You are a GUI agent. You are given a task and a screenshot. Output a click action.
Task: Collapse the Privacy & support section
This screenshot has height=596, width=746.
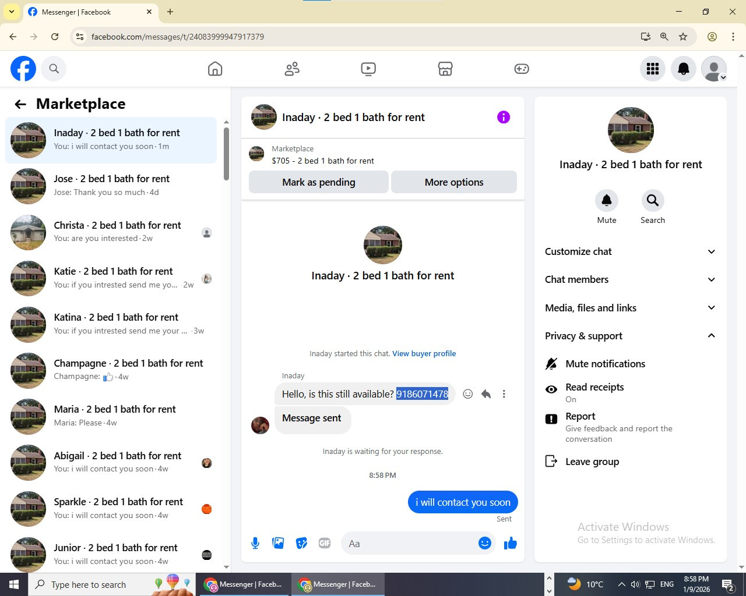(x=630, y=336)
